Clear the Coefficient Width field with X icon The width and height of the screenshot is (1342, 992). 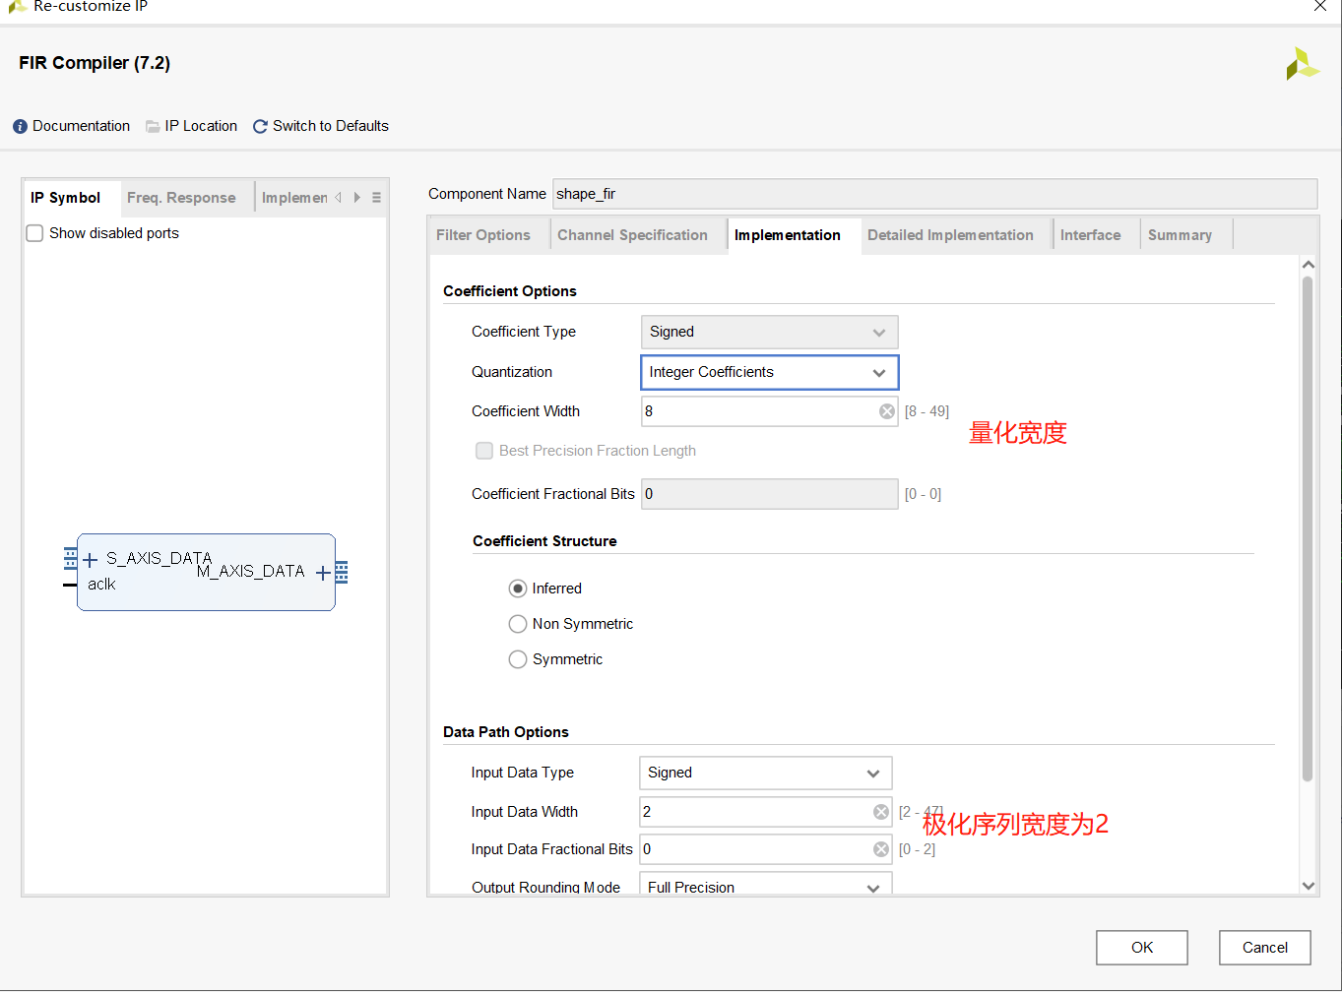tap(887, 411)
